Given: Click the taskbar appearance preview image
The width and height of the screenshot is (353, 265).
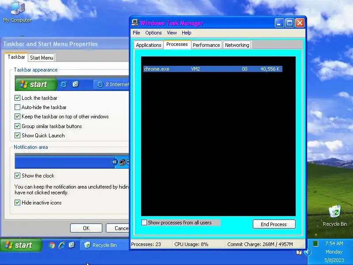Looking at the screenshot, I should (72, 83).
